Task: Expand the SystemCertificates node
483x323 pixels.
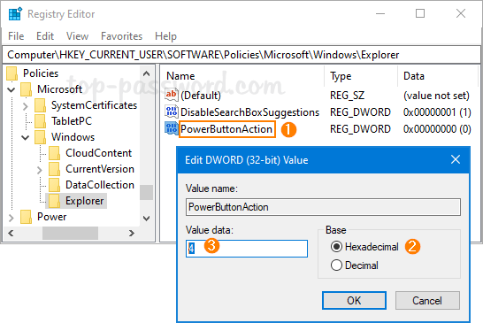Action: coord(26,106)
